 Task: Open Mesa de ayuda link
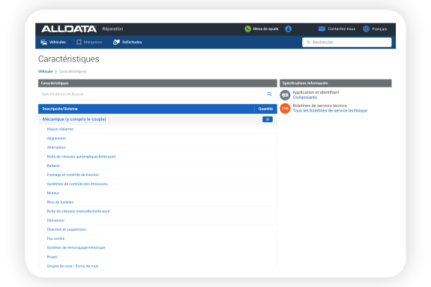(x=265, y=29)
